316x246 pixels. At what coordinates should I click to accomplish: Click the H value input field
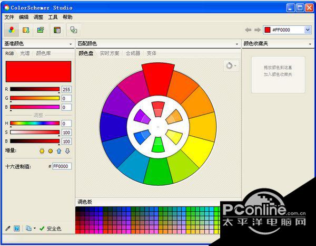click(66, 124)
